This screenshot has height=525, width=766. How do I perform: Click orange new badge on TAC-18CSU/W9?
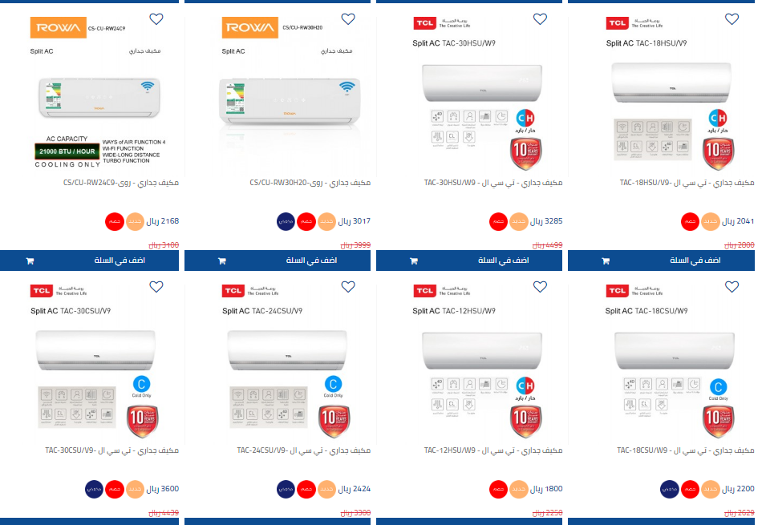coord(711,490)
